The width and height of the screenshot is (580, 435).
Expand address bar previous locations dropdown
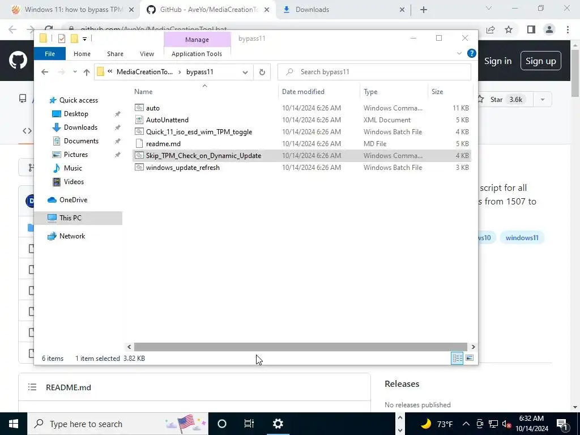[245, 72]
